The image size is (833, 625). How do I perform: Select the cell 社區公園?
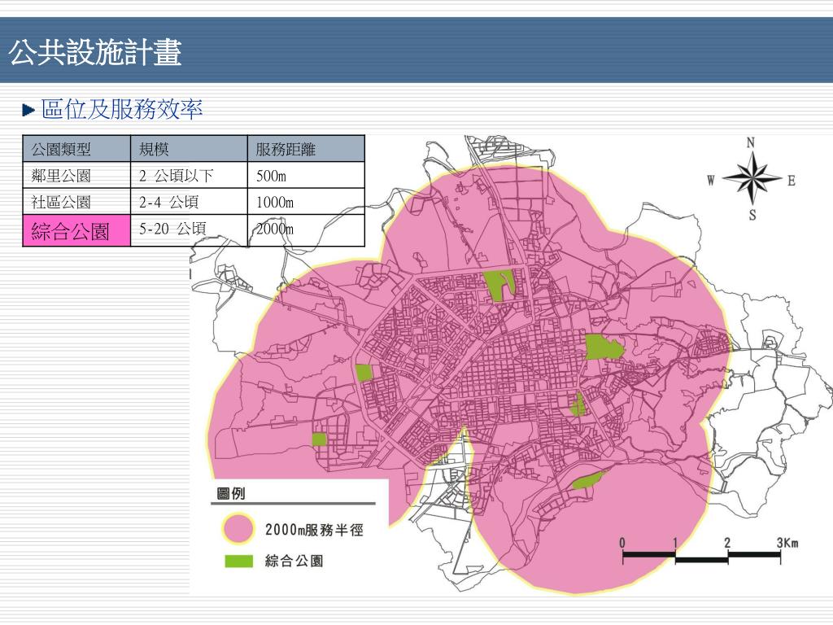coord(76,202)
